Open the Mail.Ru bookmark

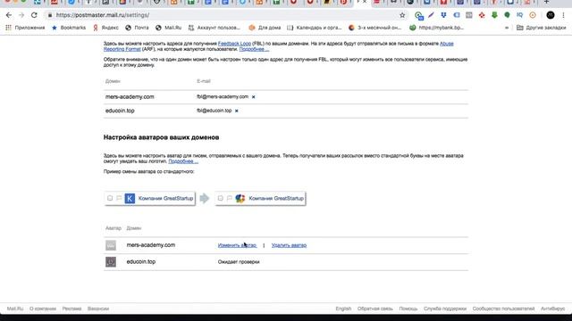tap(169, 28)
